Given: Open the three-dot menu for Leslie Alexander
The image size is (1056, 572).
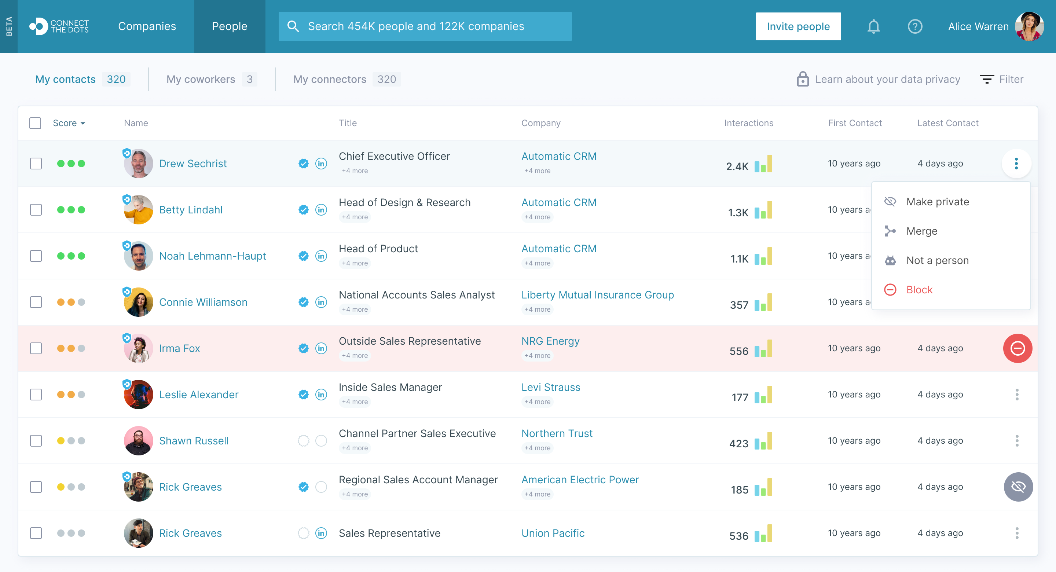Looking at the screenshot, I should [x=1017, y=395].
